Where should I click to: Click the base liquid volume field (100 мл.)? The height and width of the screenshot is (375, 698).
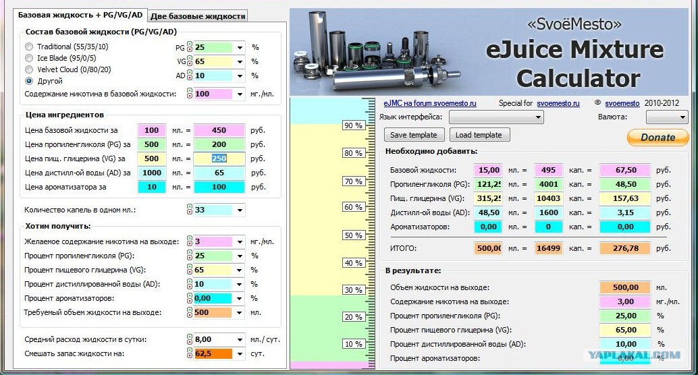(152, 130)
